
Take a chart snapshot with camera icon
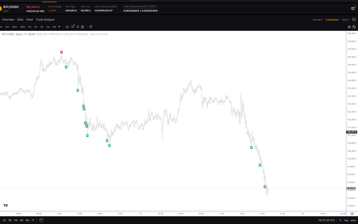click(x=349, y=27)
